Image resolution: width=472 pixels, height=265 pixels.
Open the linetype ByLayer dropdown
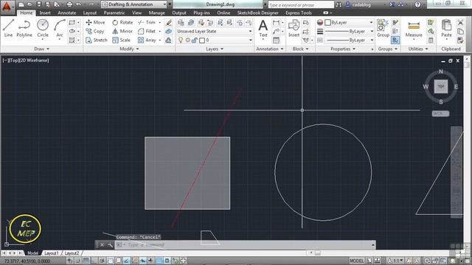(x=349, y=40)
